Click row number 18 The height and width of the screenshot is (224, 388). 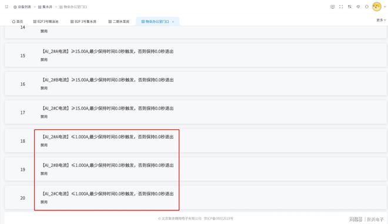point(23,141)
